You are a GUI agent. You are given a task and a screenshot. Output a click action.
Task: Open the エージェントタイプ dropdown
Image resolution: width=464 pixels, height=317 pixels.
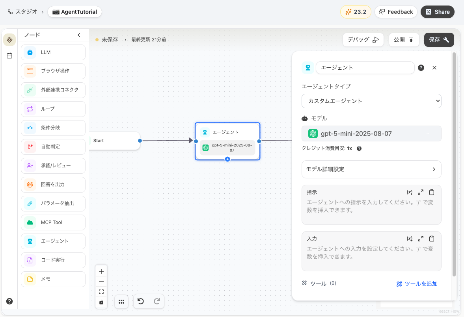371,101
